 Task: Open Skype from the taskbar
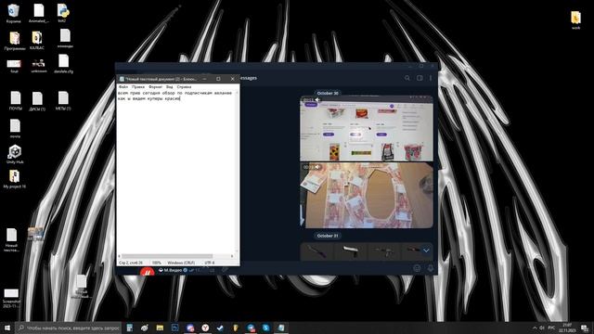[266, 328]
